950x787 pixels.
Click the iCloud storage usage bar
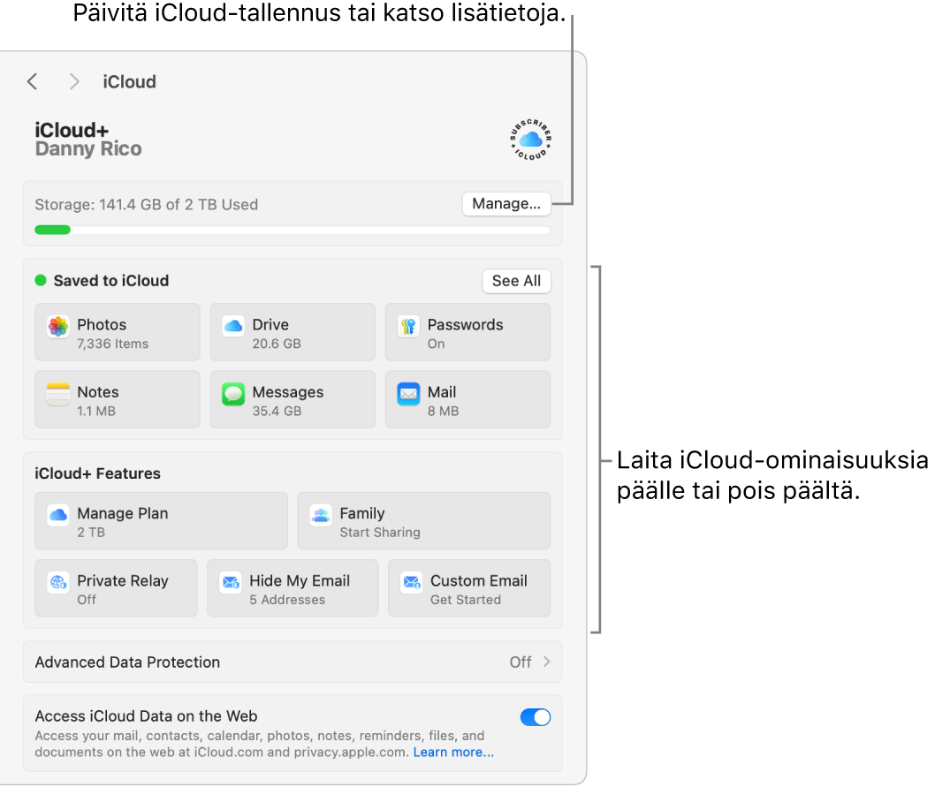[x=293, y=230]
